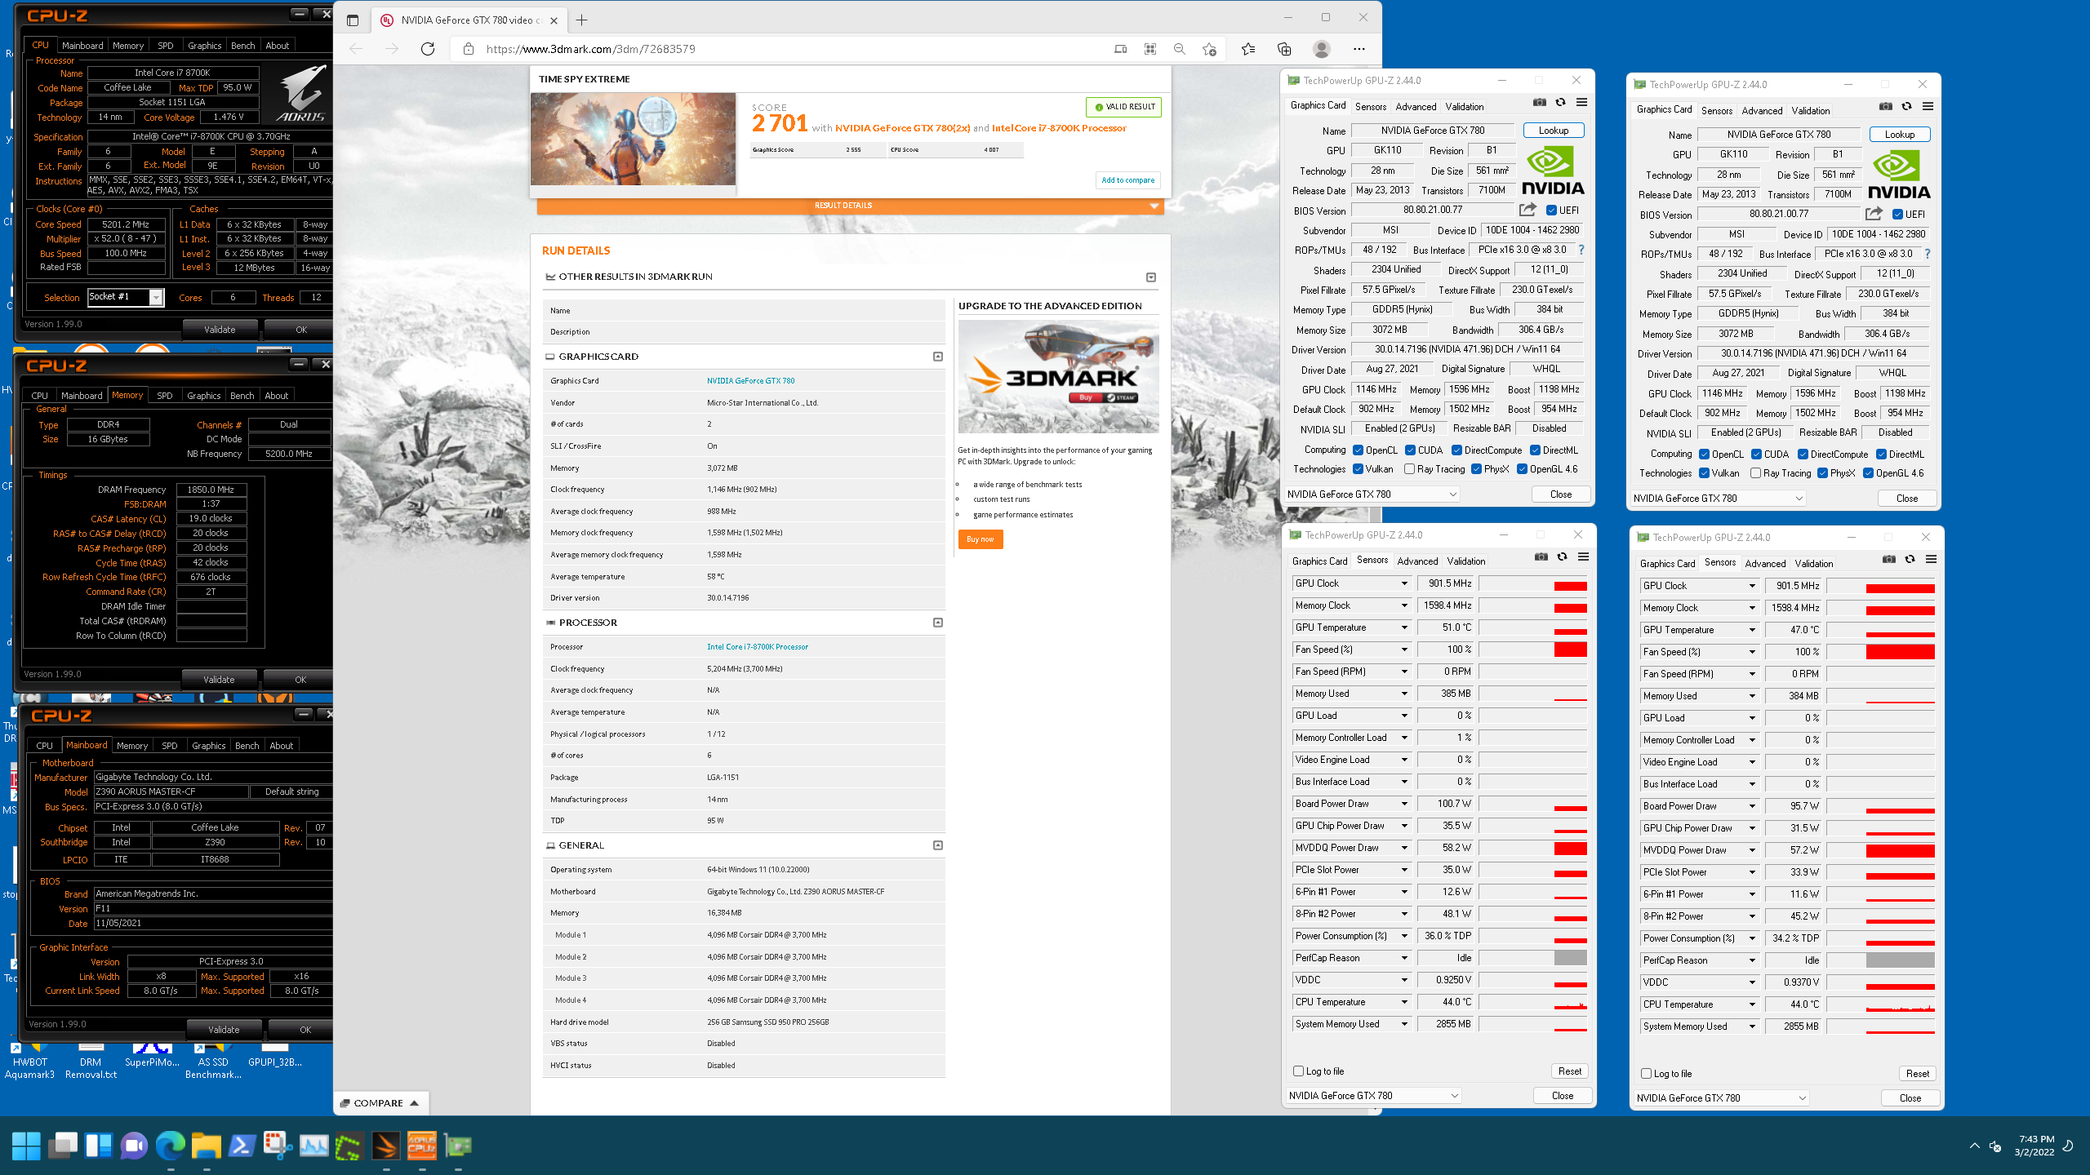Click Add to compare on 3DMark page
The image size is (2090, 1175).
click(x=1127, y=180)
